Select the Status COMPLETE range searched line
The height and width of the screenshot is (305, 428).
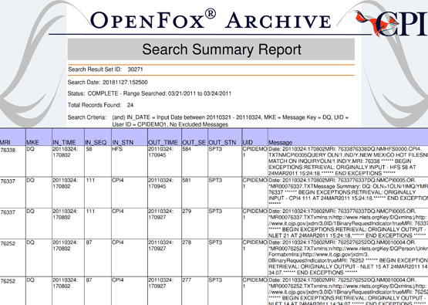[x=150, y=93]
